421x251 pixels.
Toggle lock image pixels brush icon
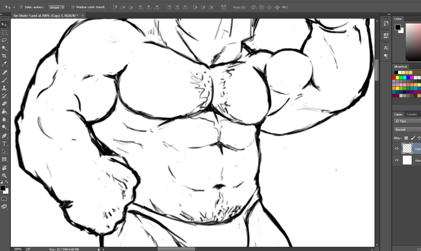click(x=413, y=138)
